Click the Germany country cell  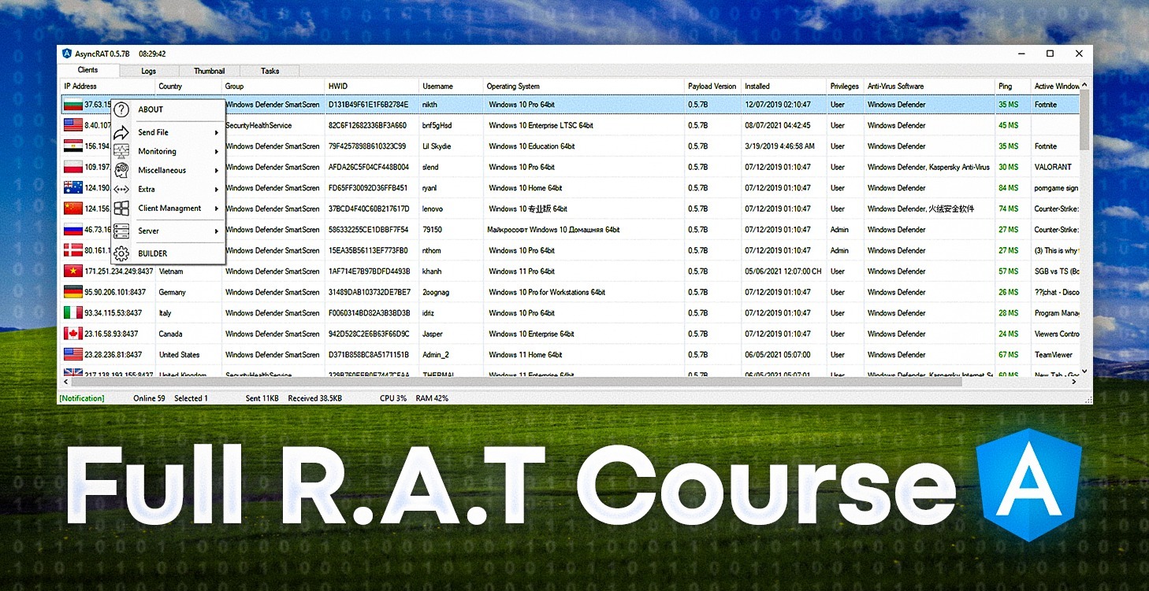pyautogui.click(x=172, y=292)
